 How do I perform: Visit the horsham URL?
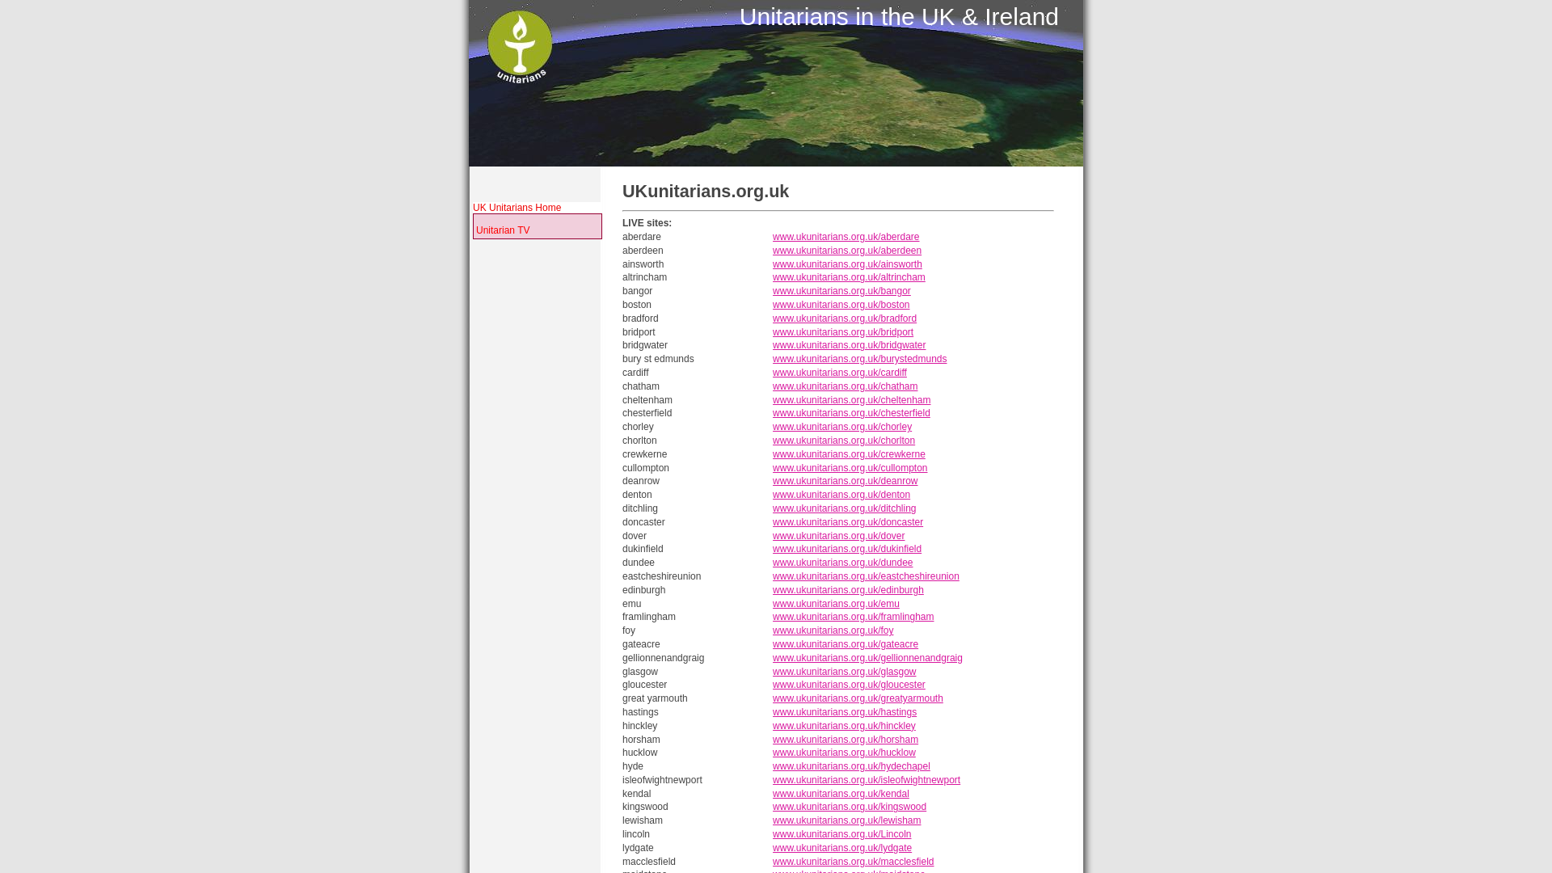846,740
